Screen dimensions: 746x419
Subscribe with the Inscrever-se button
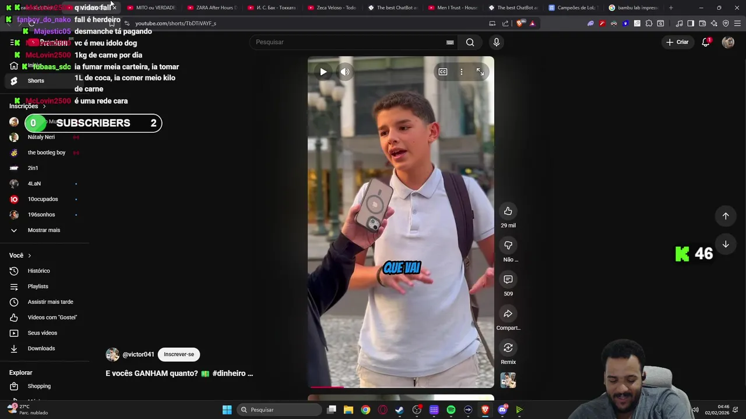(179, 354)
